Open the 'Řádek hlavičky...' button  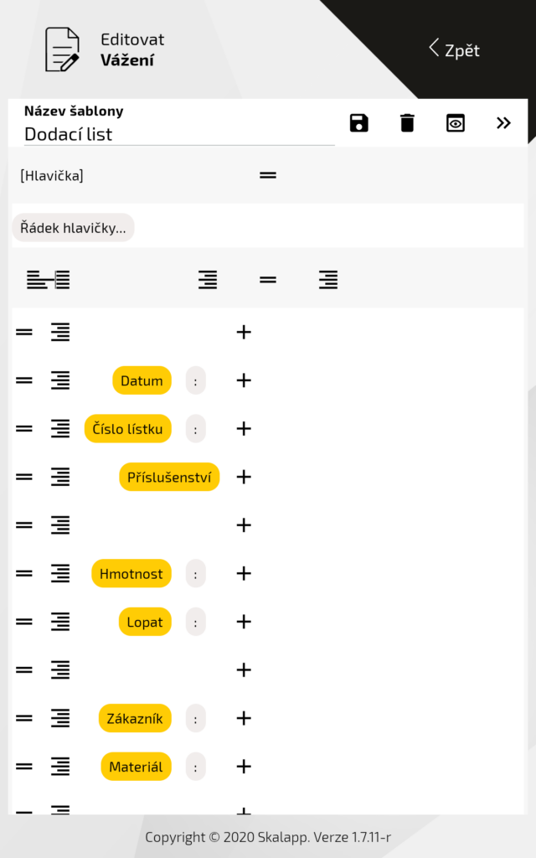coord(74,227)
